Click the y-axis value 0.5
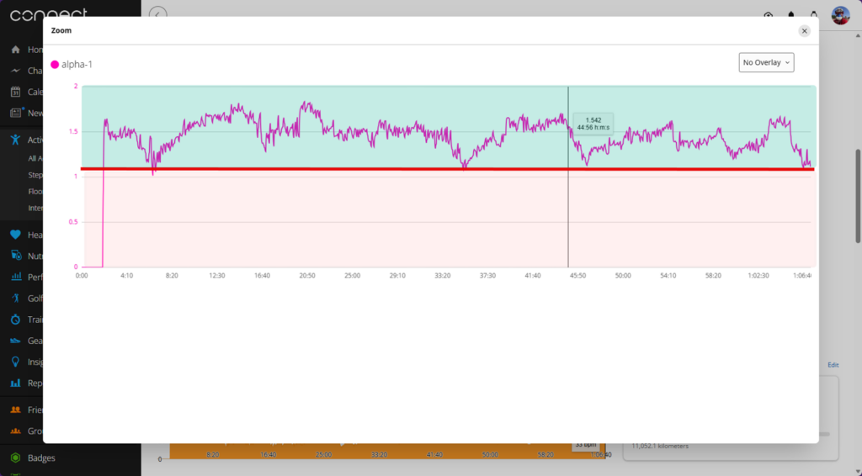Viewport: 862px width, 476px height. [x=72, y=222]
